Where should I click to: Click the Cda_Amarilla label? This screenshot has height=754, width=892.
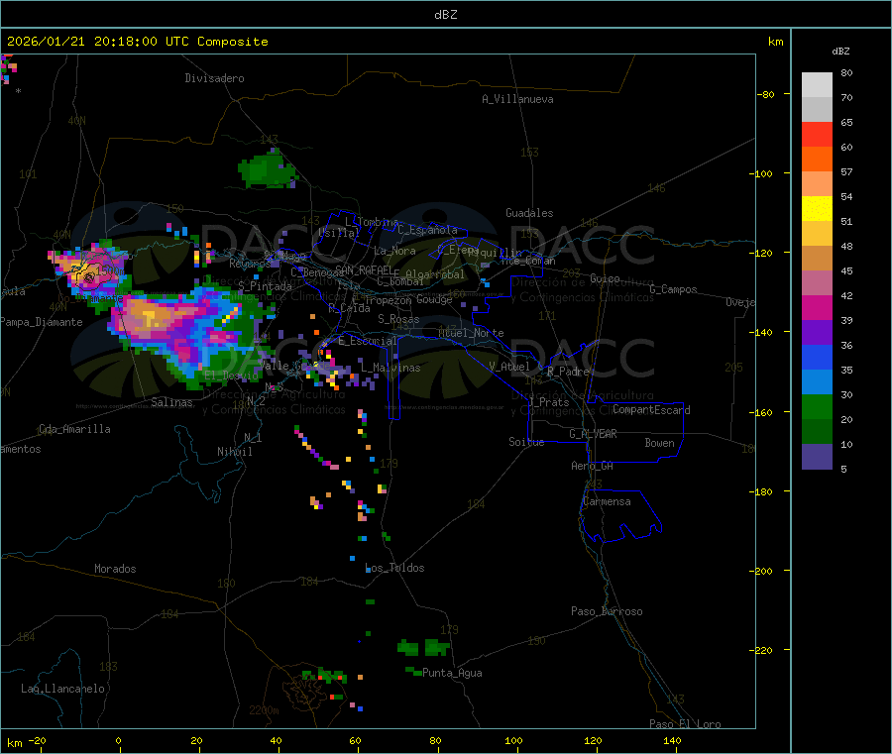[x=74, y=429]
